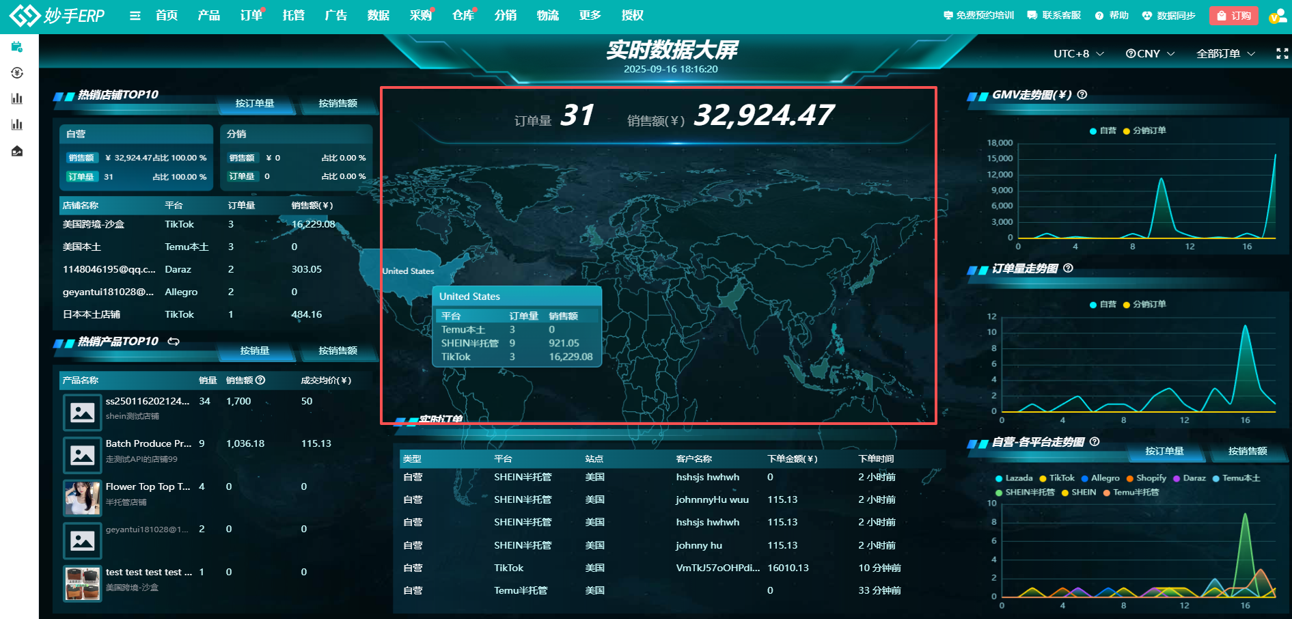Switch 热销店铺TOP10 to the 按销售额 tab

[x=338, y=103]
